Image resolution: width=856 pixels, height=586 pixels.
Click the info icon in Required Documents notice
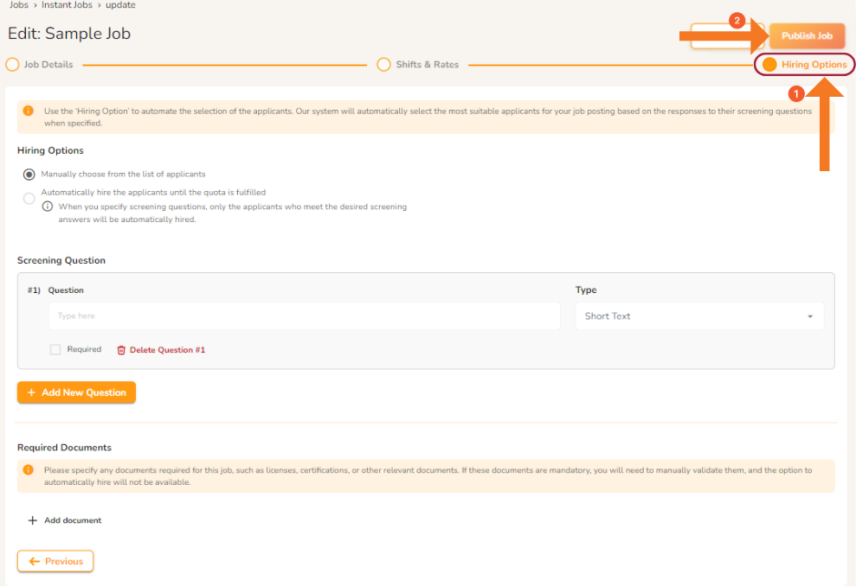click(x=29, y=470)
